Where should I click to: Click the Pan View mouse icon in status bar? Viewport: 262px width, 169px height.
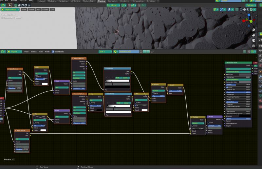coord(37,167)
